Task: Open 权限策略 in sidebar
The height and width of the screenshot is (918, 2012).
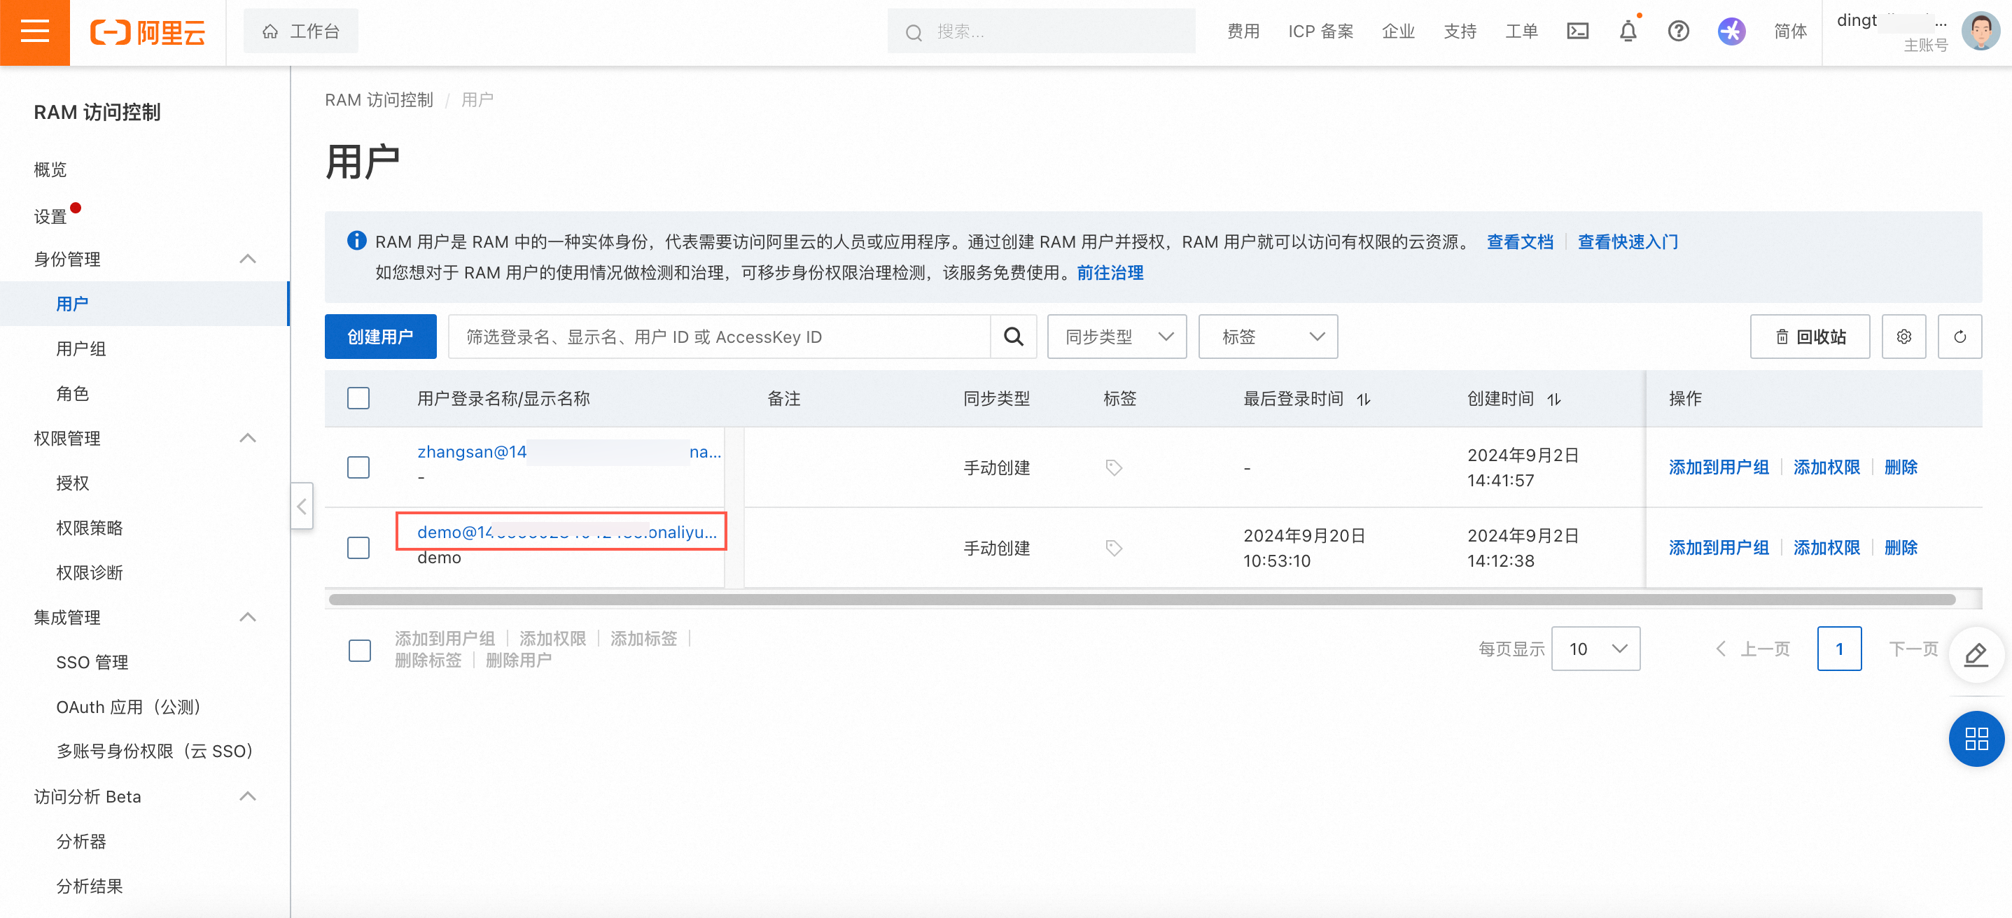Action: point(90,528)
